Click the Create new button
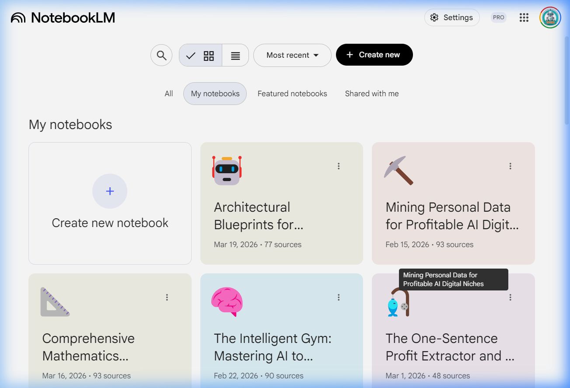This screenshot has width=570, height=388. click(x=374, y=55)
